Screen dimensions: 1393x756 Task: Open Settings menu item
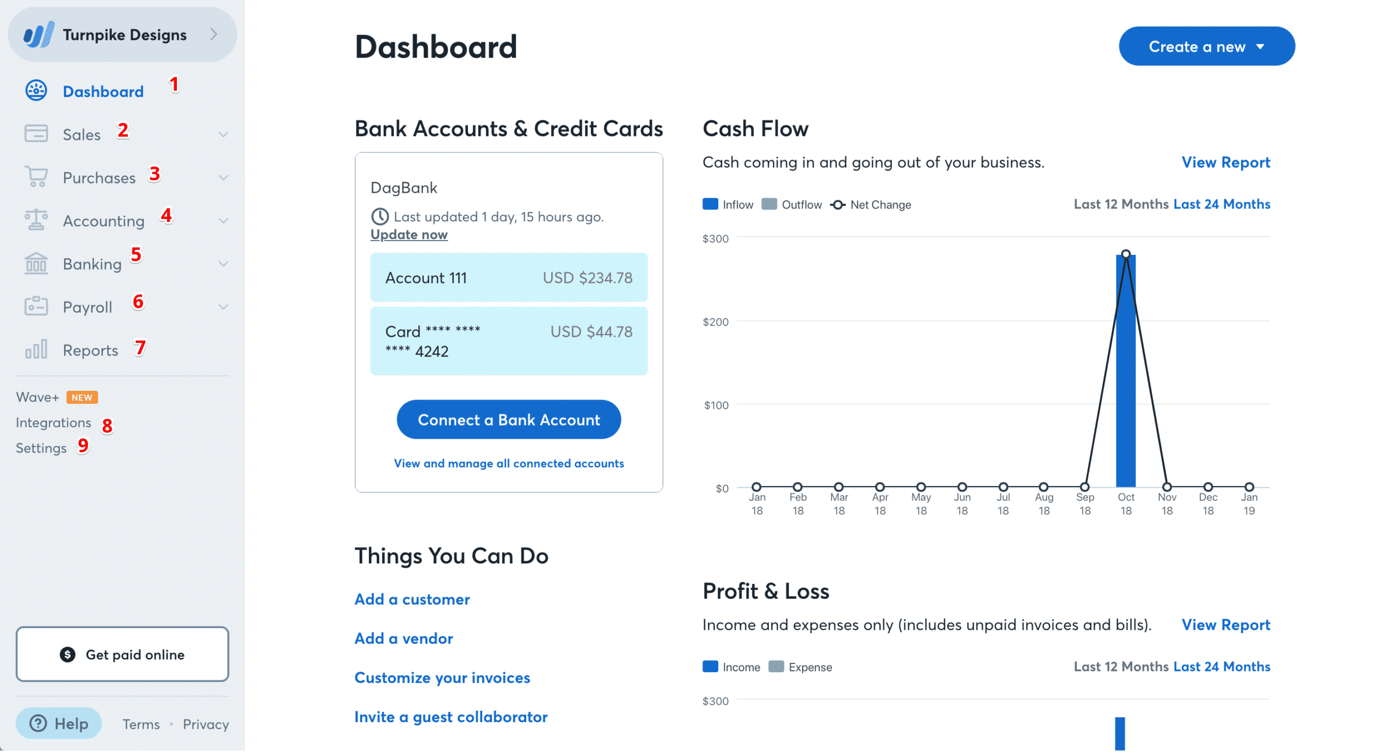[x=42, y=448]
